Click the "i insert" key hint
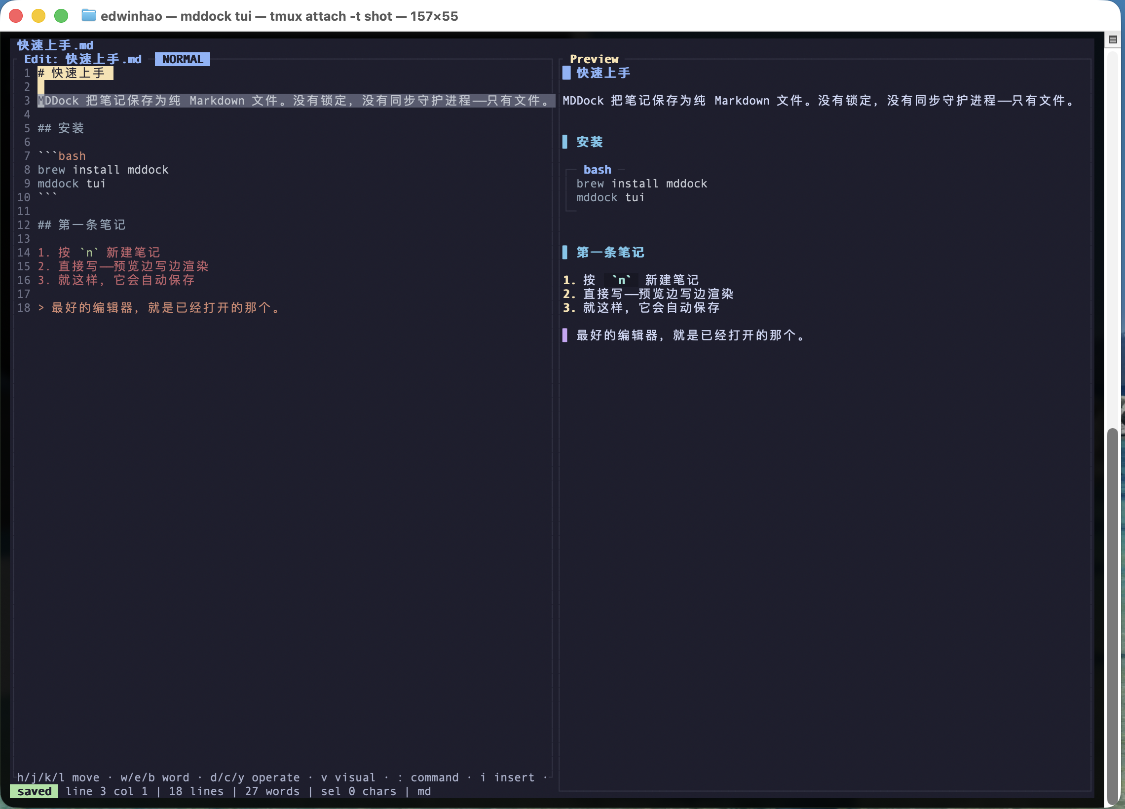Viewport: 1125px width, 809px height. click(507, 777)
